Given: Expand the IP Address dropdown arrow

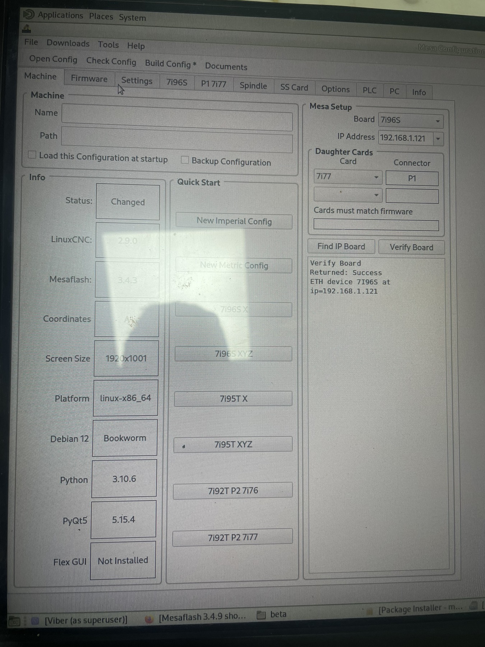Looking at the screenshot, I should [x=438, y=139].
